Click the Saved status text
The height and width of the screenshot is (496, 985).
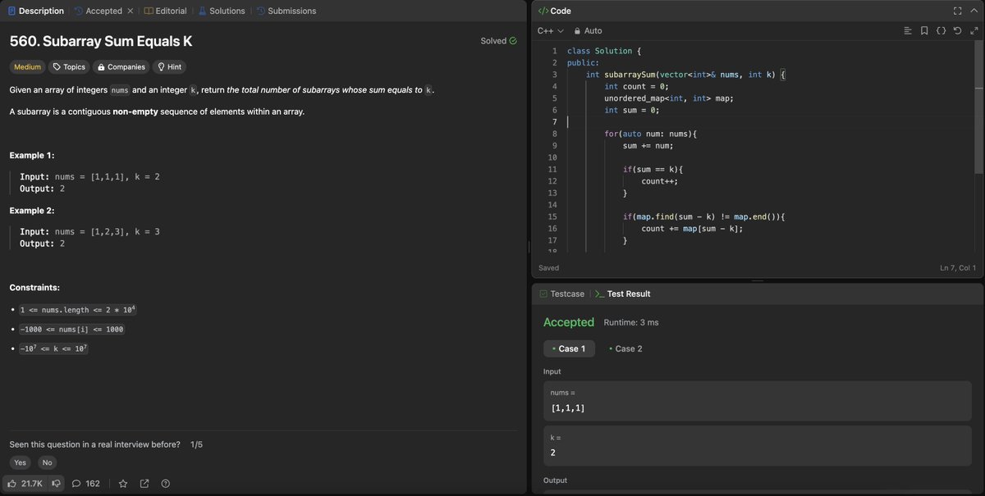tap(548, 268)
